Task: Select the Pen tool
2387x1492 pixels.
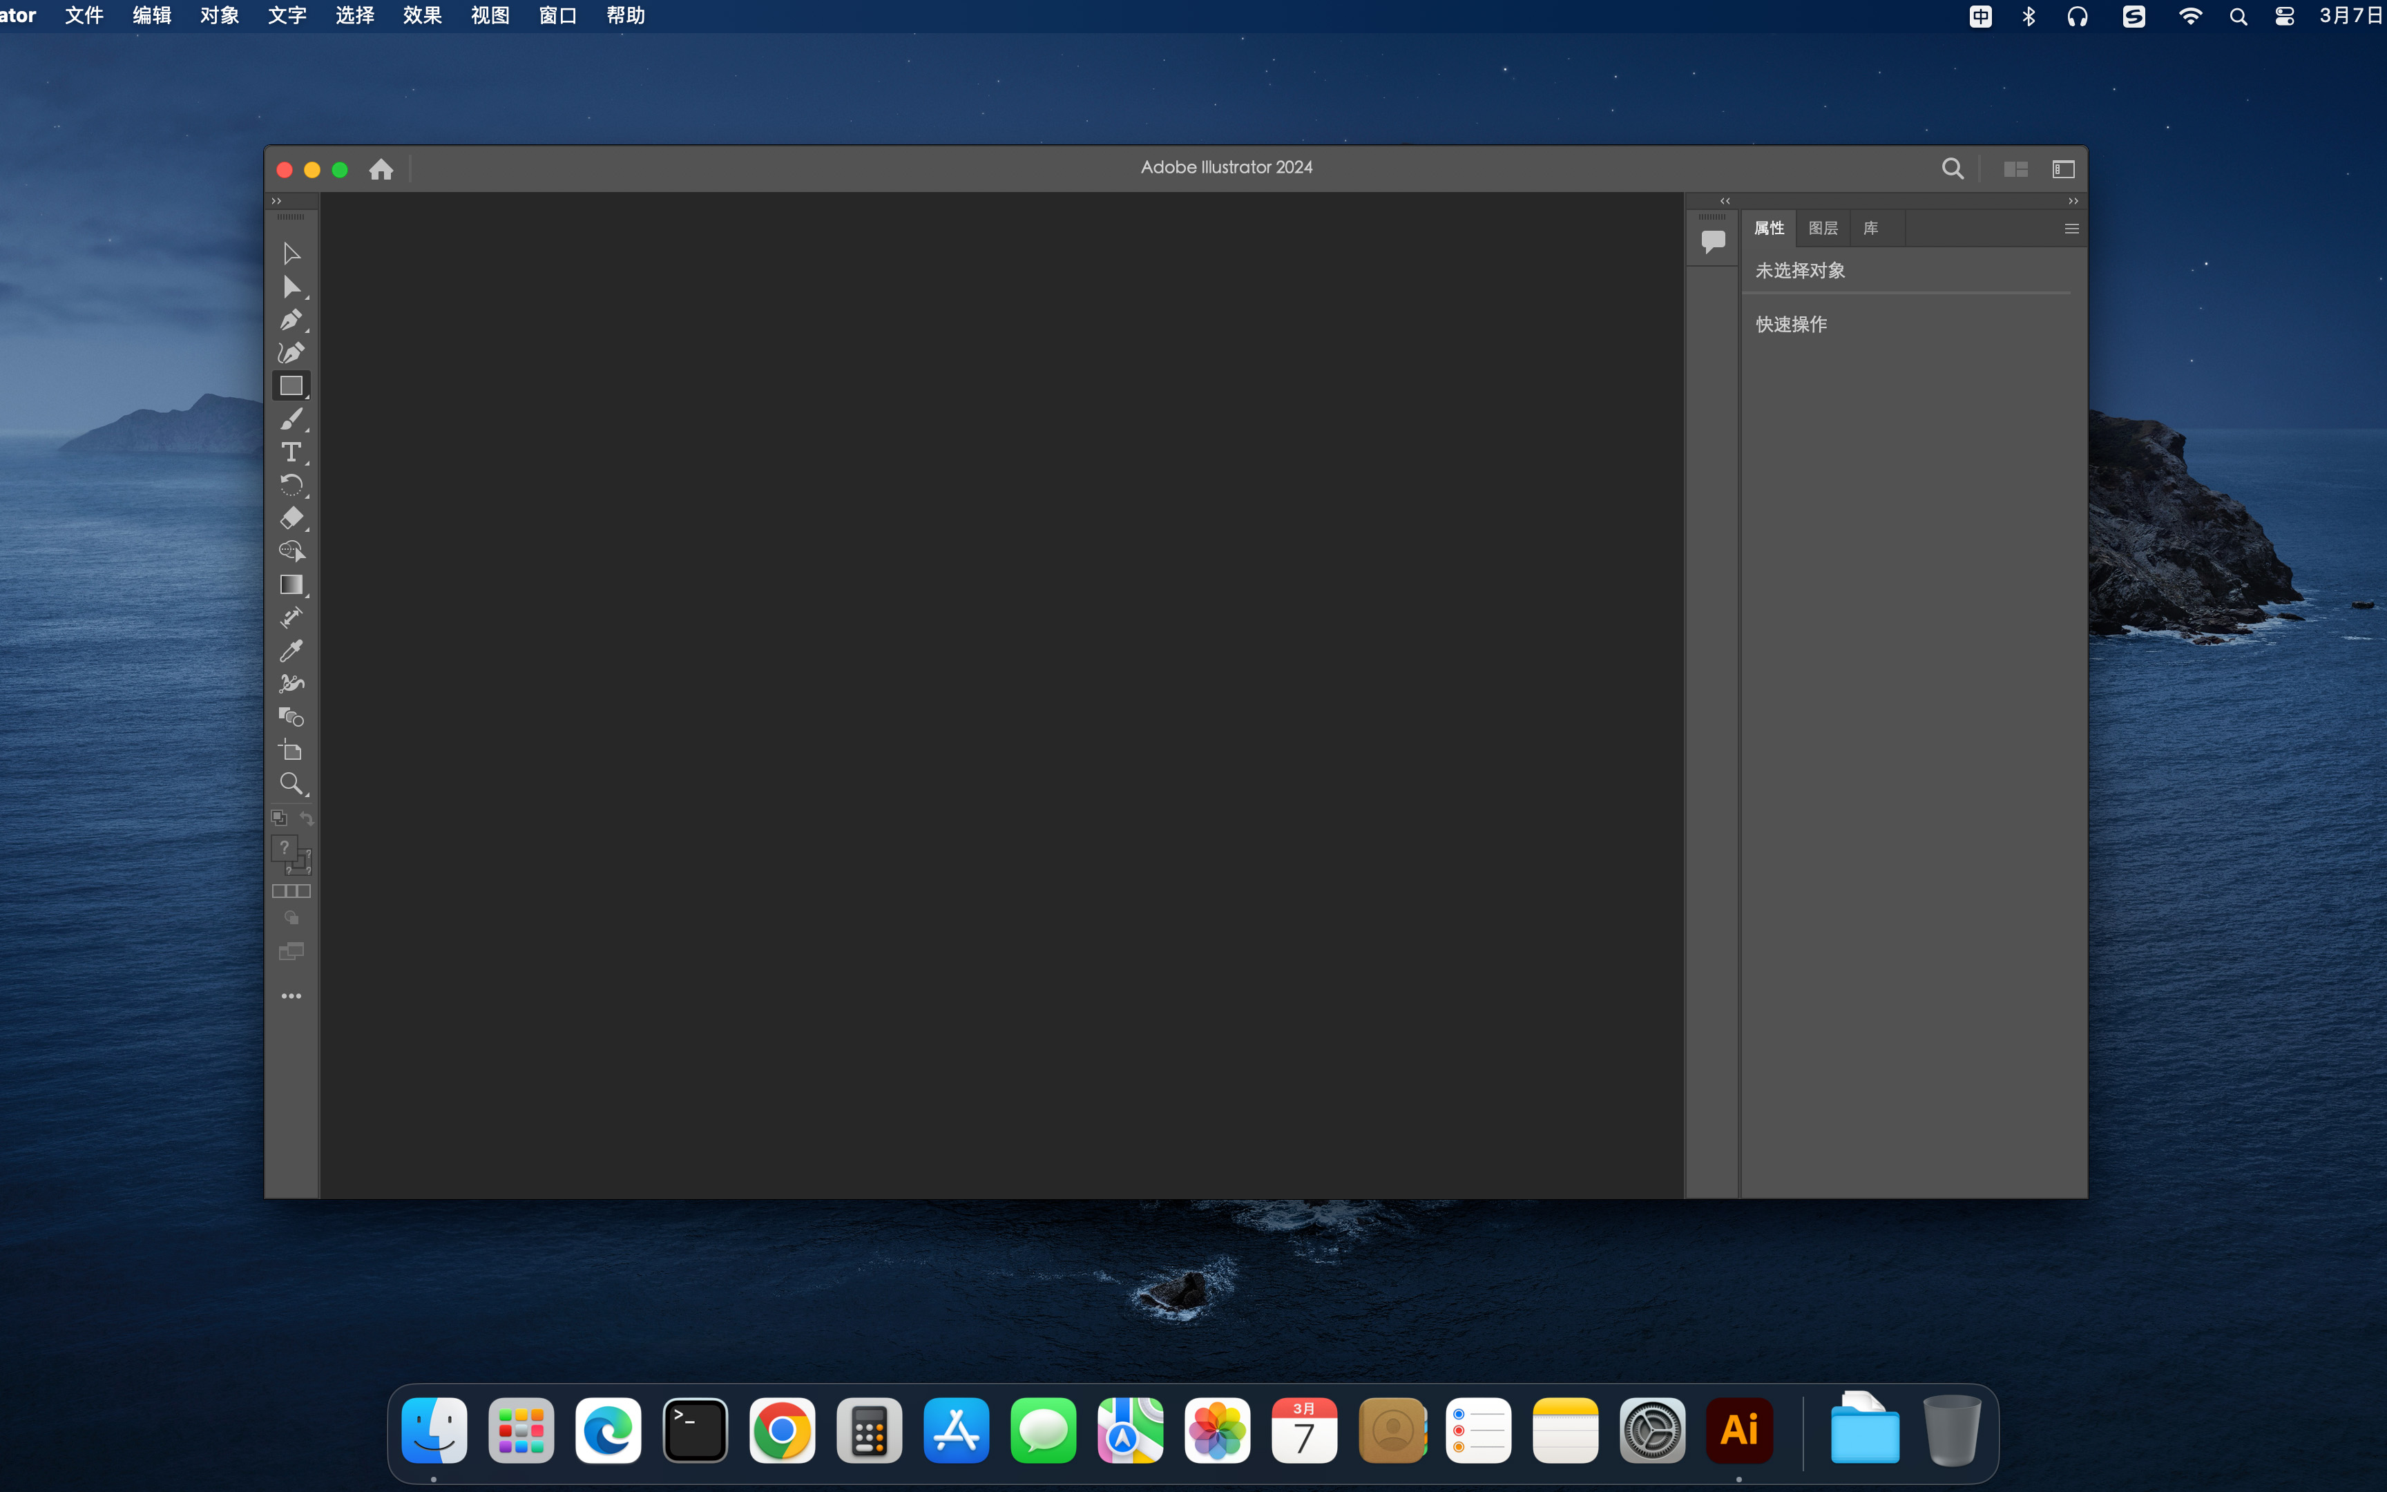Action: [292, 320]
